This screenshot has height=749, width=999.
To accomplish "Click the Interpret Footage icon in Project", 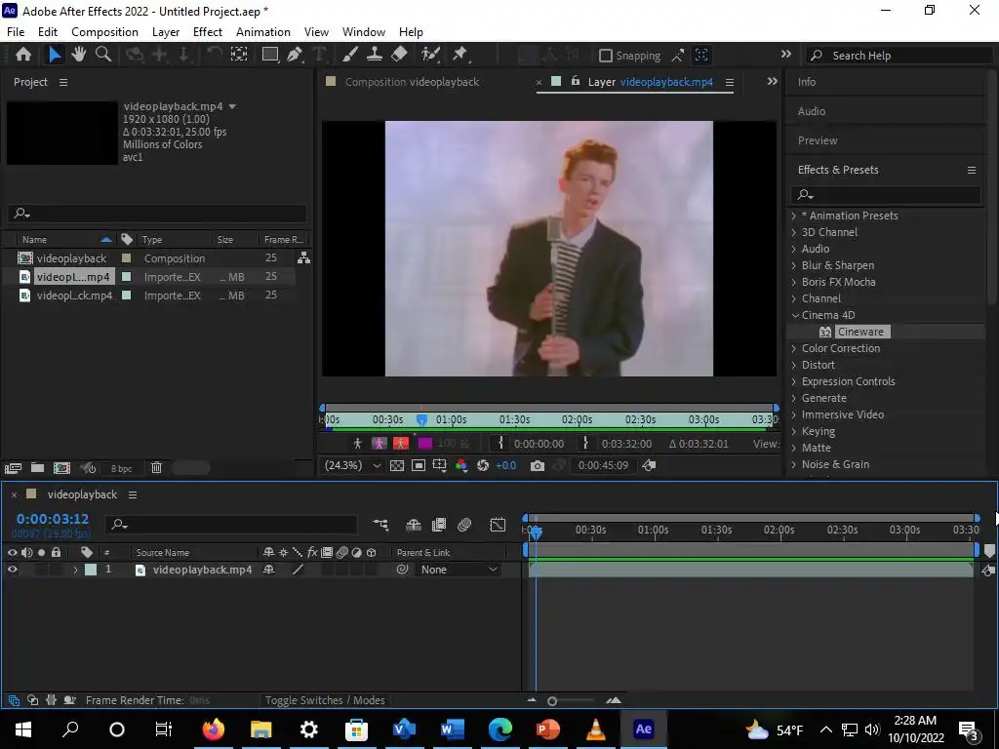I will [13, 468].
